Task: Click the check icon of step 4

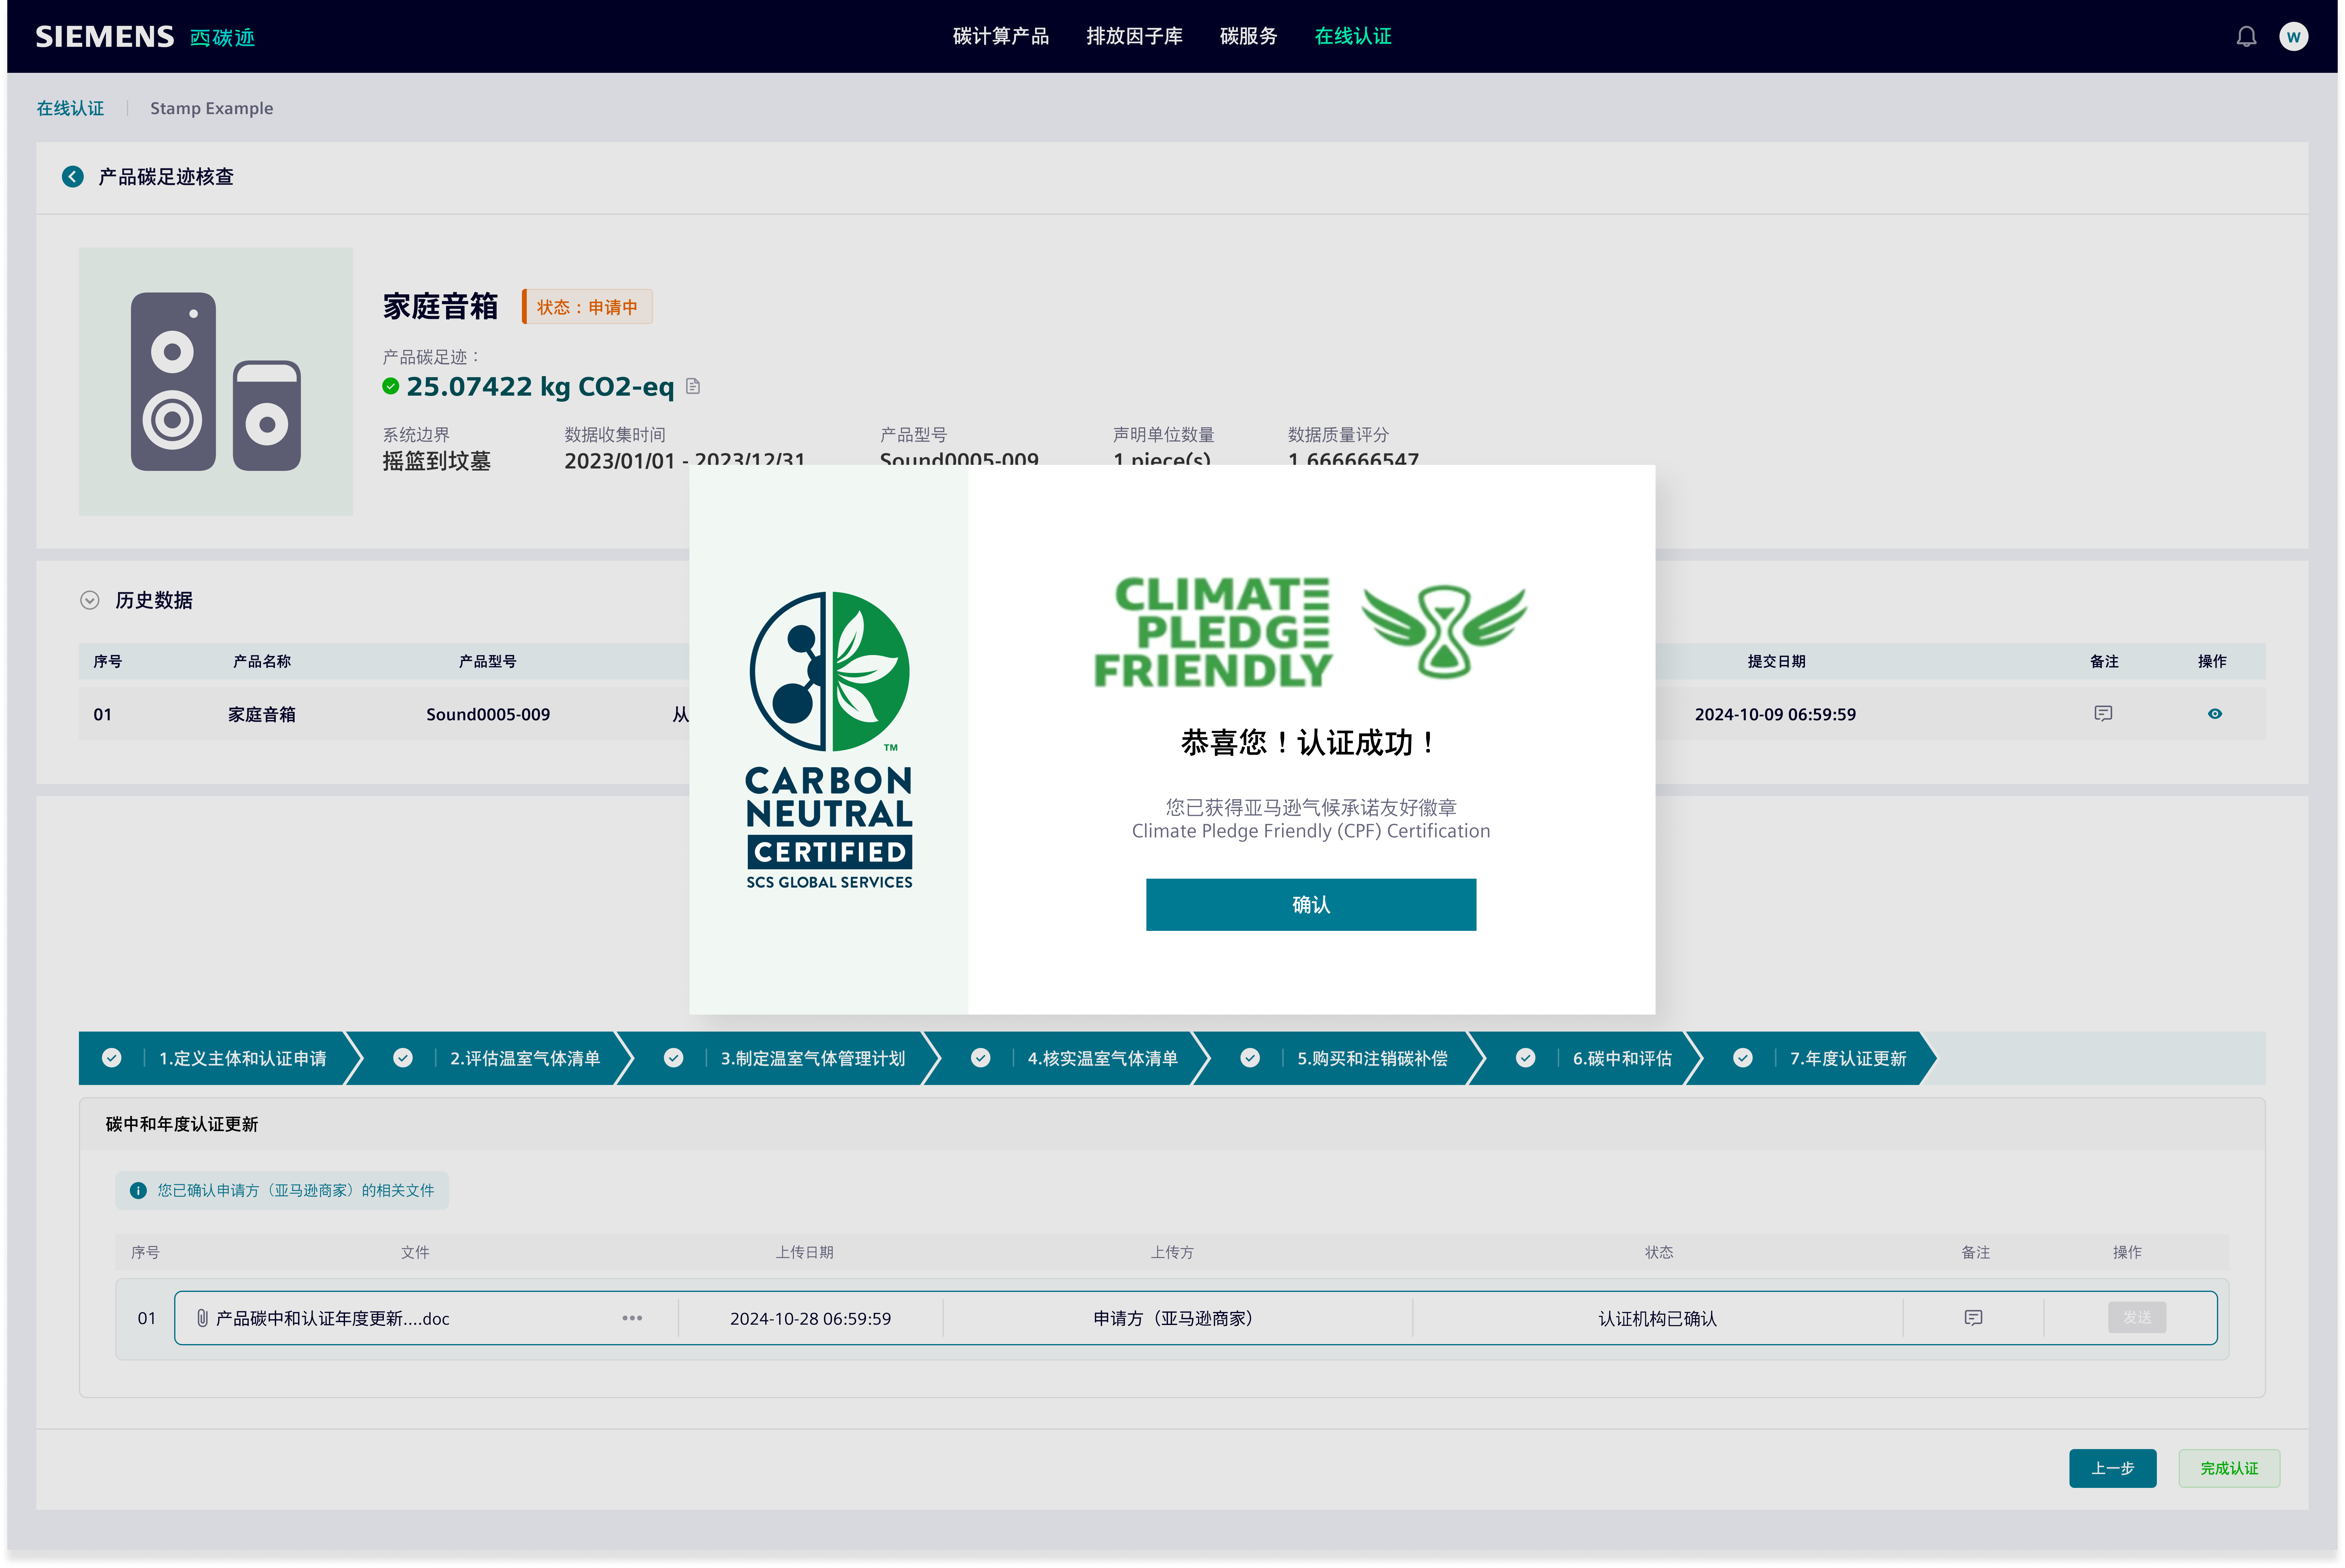Action: 981,1058
